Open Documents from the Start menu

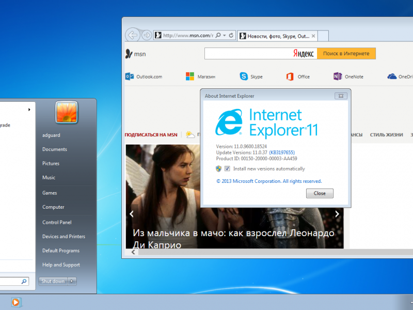(x=55, y=149)
